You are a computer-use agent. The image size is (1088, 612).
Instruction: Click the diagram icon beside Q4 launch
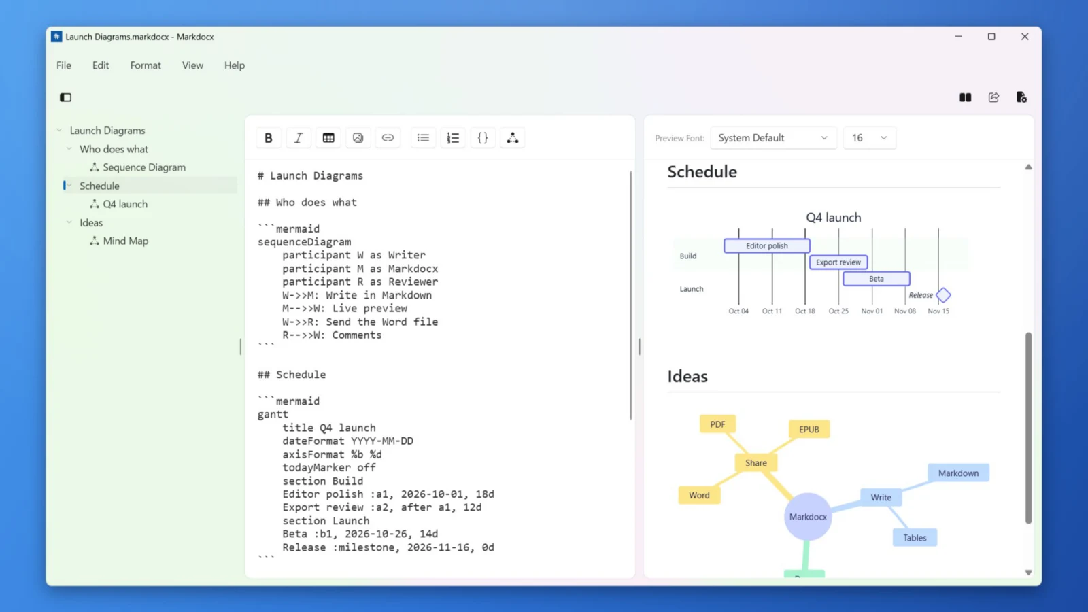click(x=95, y=204)
